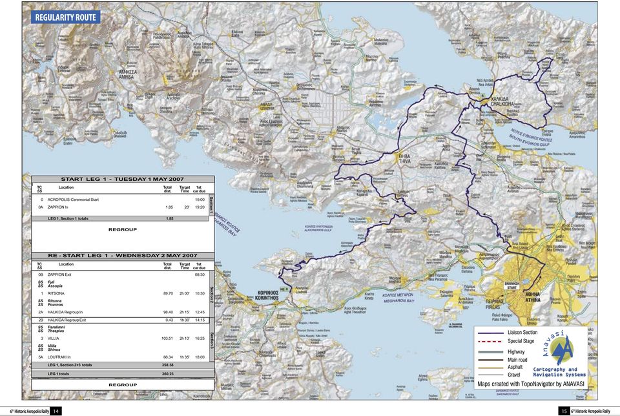
Task: Click the 'Highway' legend entry
Action: (x=516, y=351)
